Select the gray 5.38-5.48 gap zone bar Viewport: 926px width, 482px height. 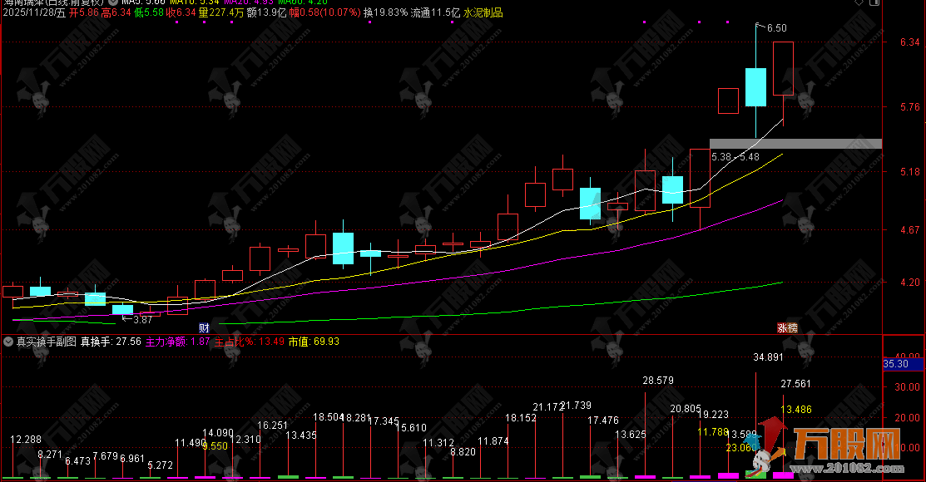tap(795, 144)
